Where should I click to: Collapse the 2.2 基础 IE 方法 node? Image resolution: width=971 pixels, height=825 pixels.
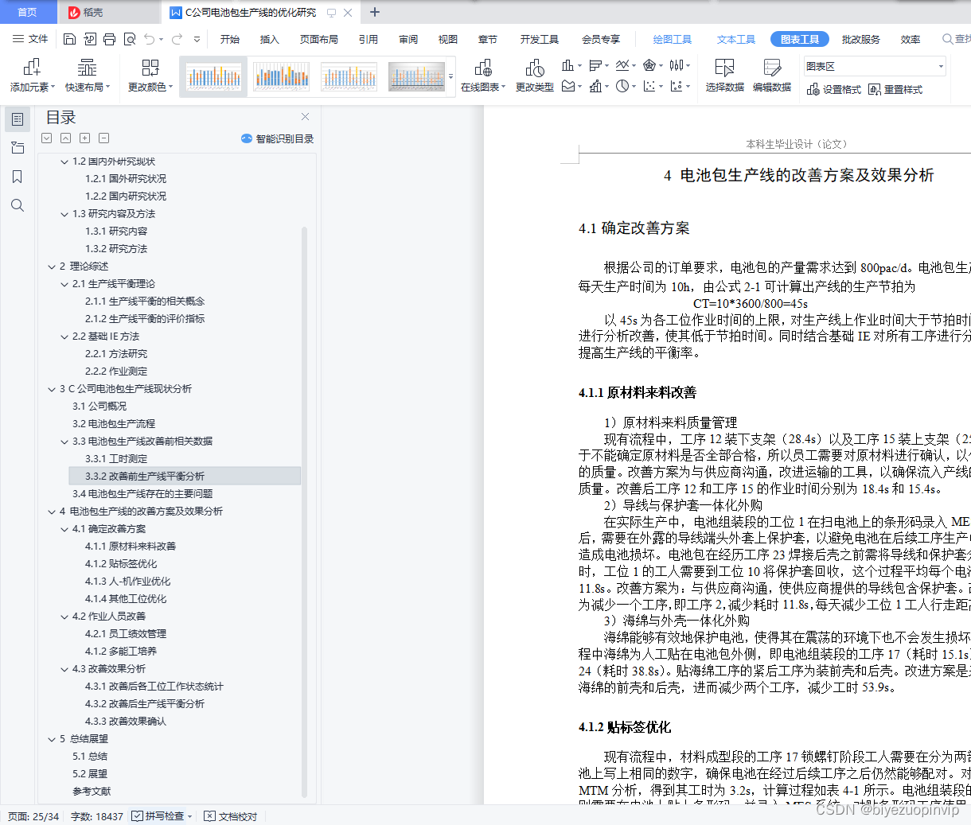64,337
